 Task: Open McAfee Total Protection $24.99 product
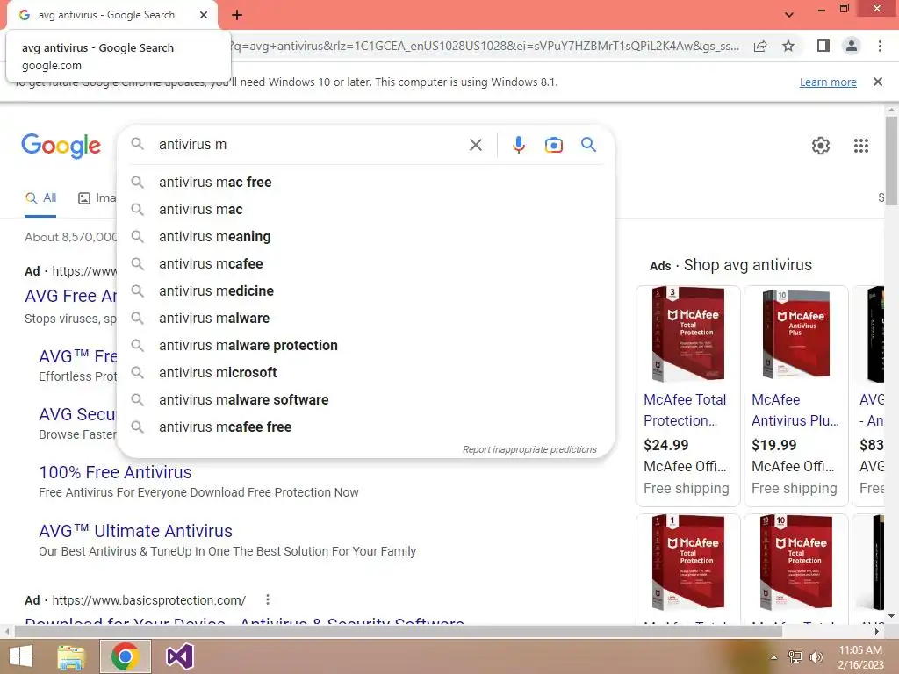[687, 411]
